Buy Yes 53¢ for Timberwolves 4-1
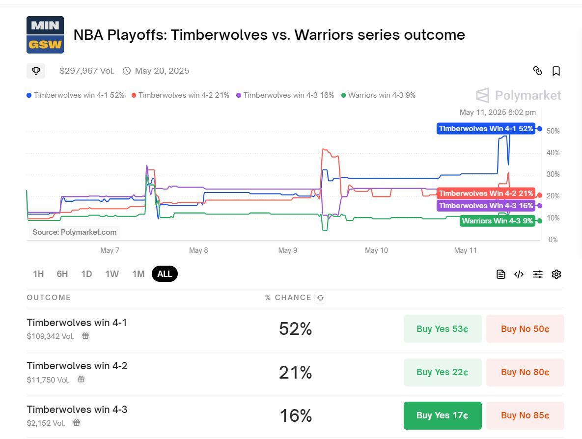Image resolution: width=582 pixels, height=439 pixels. tap(442, 329)
